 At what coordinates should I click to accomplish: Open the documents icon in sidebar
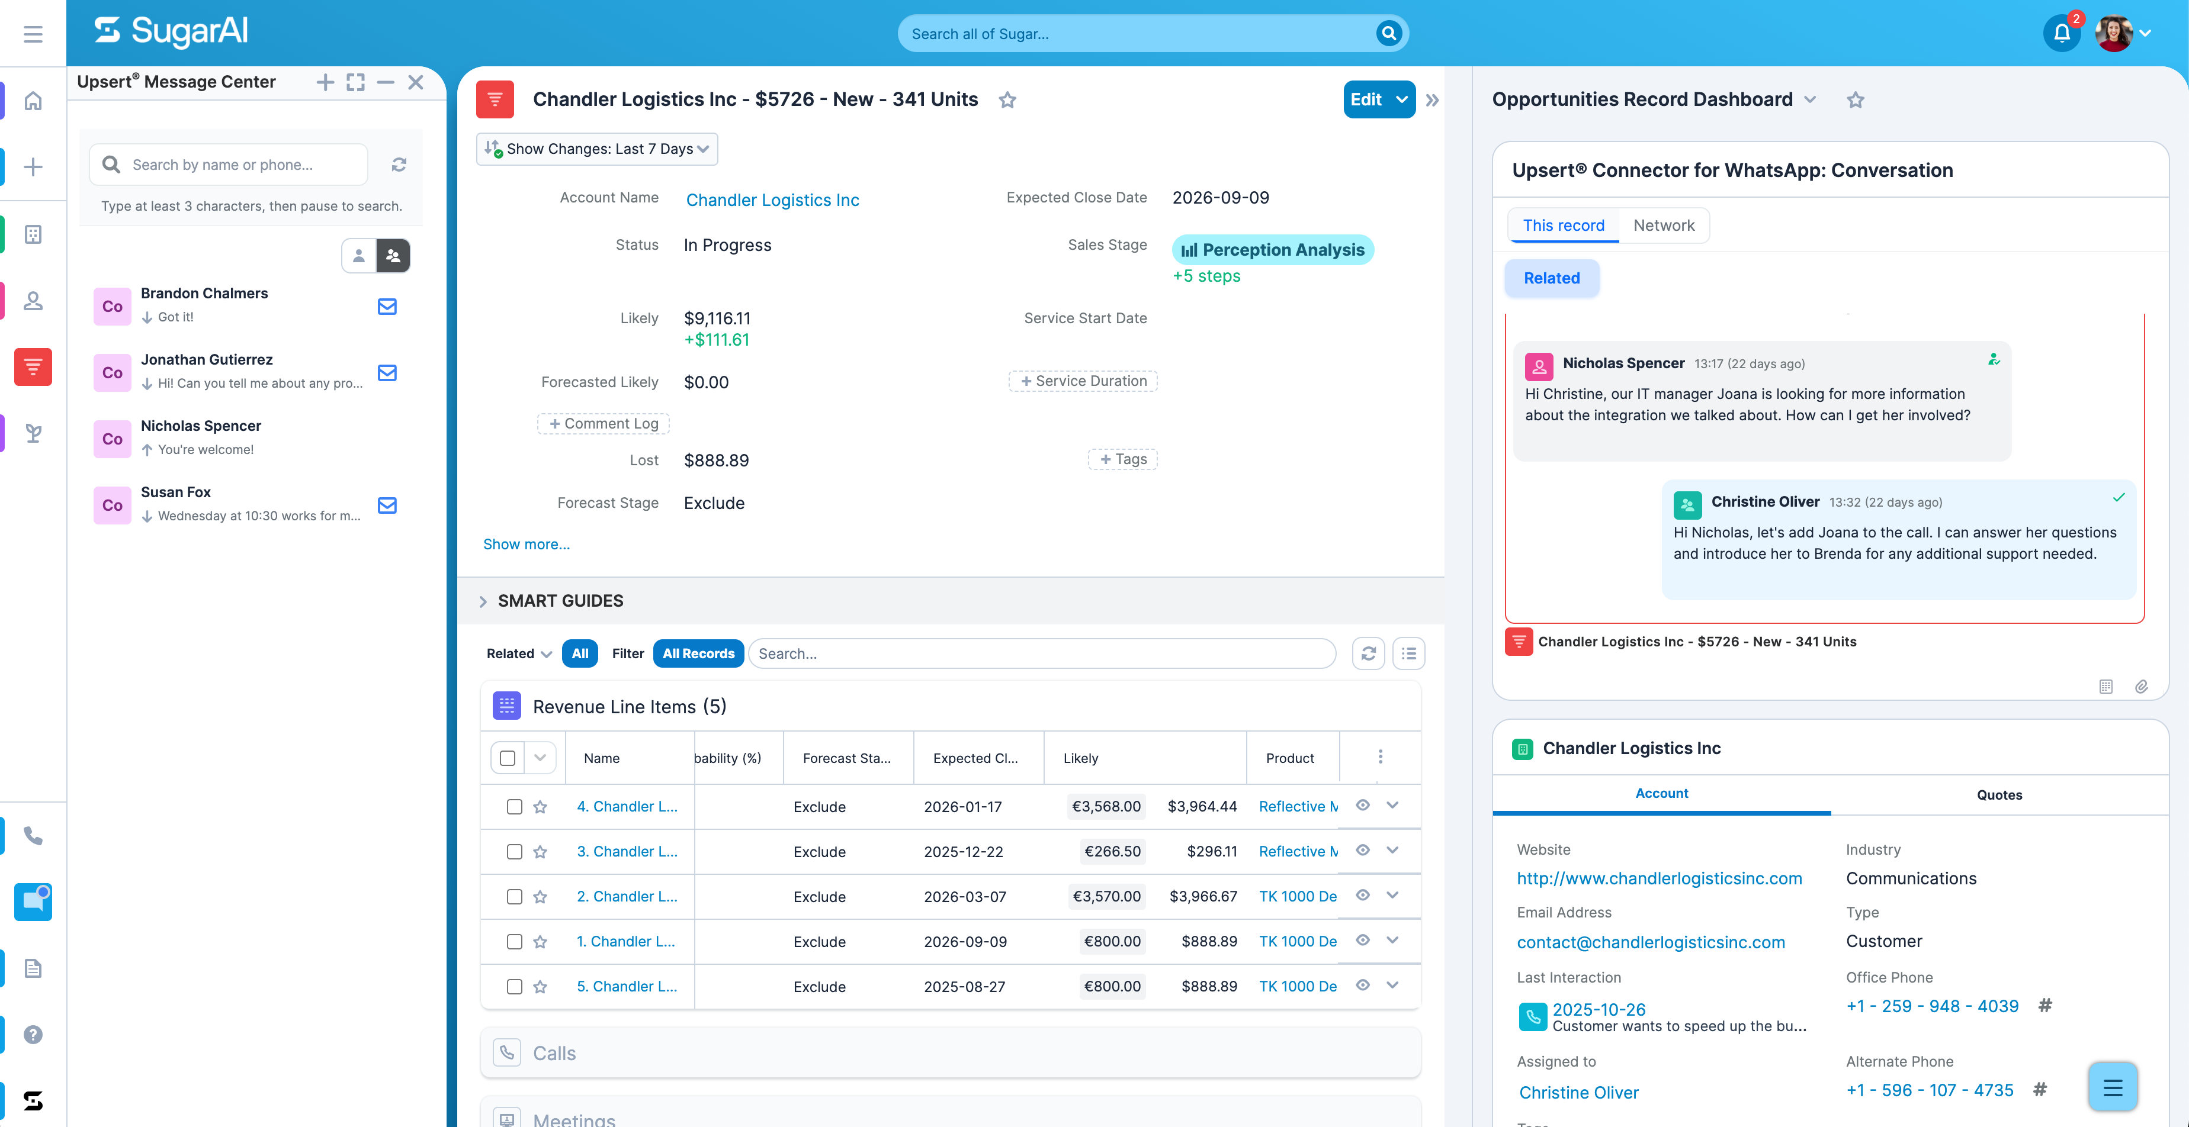(33, 968)
